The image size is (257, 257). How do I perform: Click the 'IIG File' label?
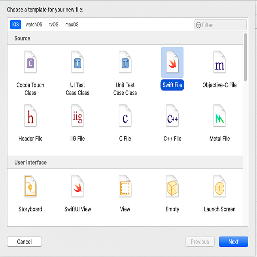pyautogui.click(x=77, y=139)
